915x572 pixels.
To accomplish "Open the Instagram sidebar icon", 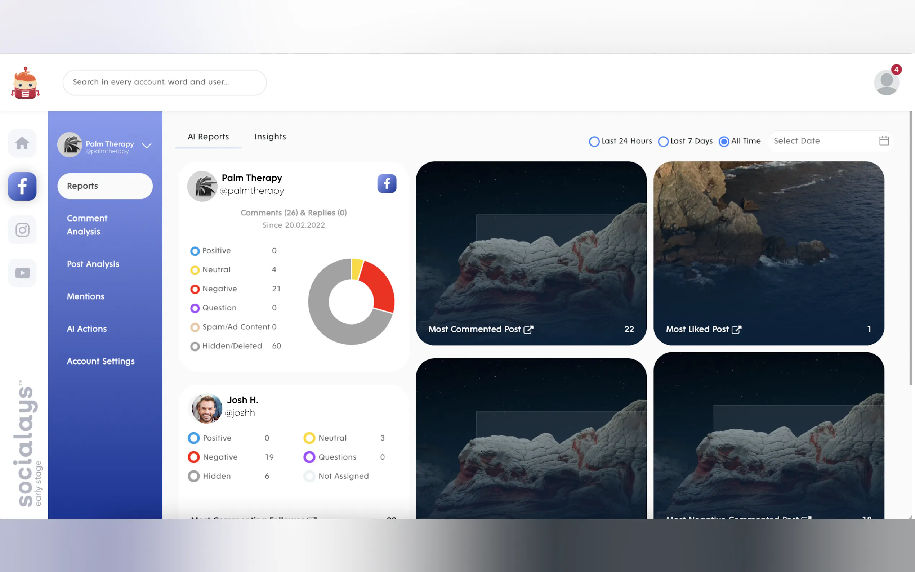I will pyautogui.click(x=22, y=230).
